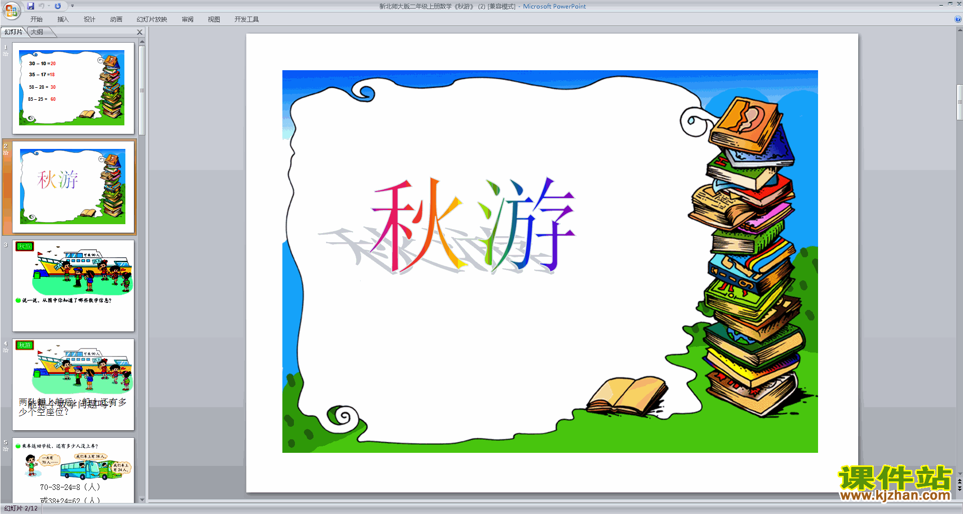Image resolution: width=963 pixels, height=514 pixels.
Task: Open the 开发工具 ribbon tab
Action: (246, 20)
